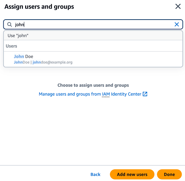The width and height of the screenshot is (185, 181).
Task: Click the Choose to assign users and groups message
Action: [93, 85]
